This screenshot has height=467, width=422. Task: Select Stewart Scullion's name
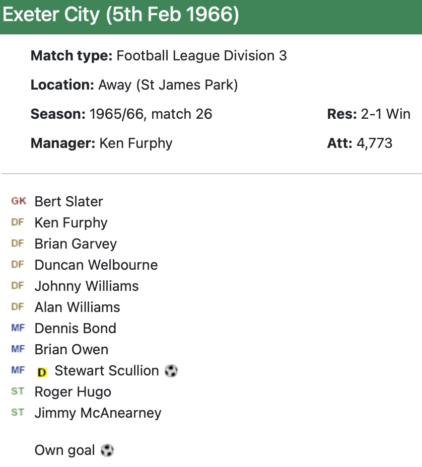[106, 371]
